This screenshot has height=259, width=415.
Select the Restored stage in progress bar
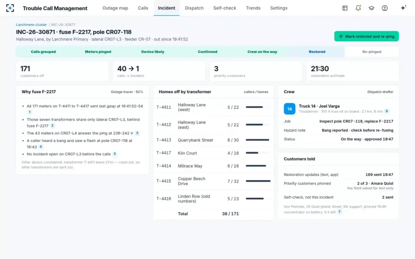point(317,52)
